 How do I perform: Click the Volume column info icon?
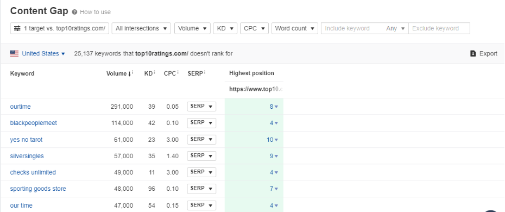click(x=132, y=72)
